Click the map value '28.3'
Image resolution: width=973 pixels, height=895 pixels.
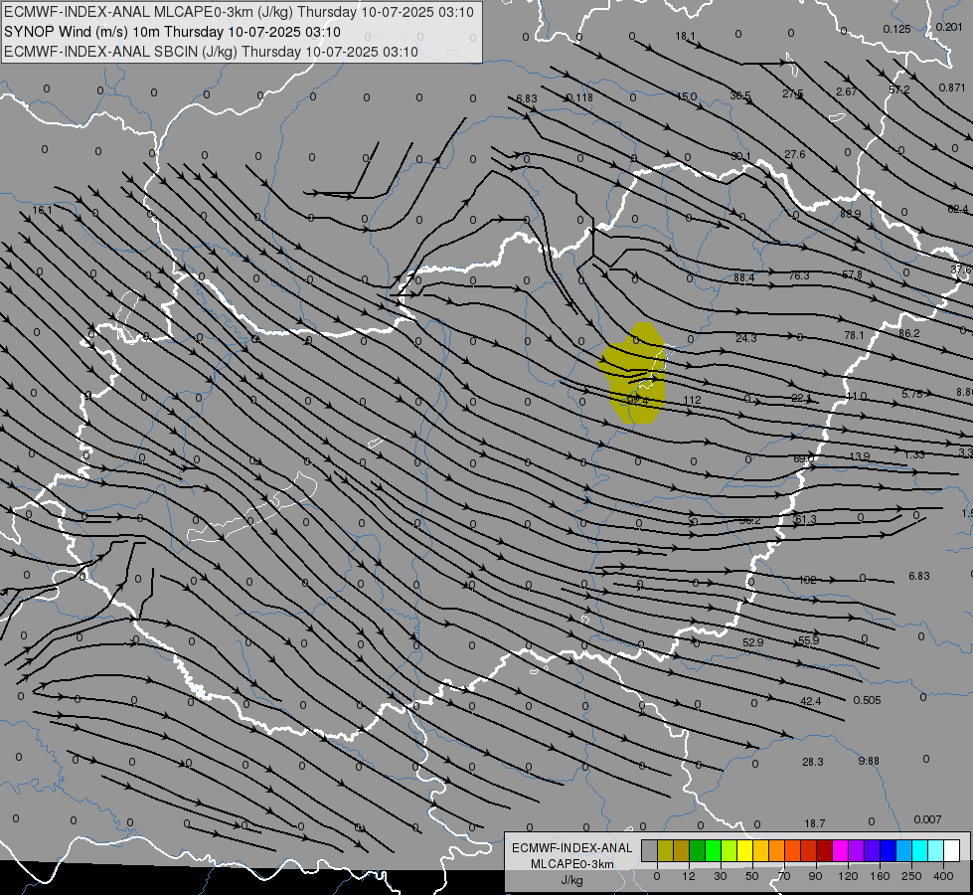[x=812, y=762]
